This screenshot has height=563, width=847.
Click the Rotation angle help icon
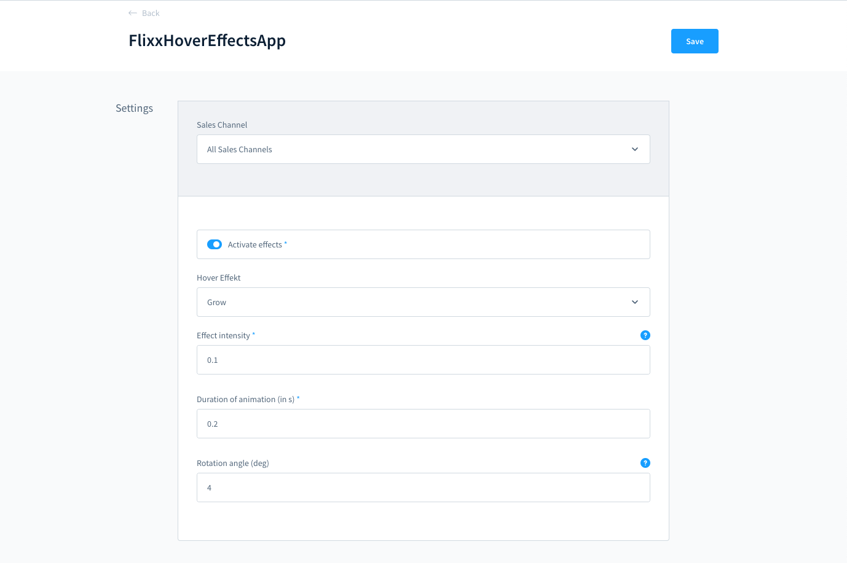click(645, 463)
